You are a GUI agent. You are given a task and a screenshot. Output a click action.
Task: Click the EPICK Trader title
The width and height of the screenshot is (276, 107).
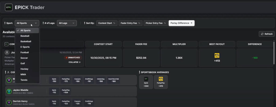tap(30, 7)
